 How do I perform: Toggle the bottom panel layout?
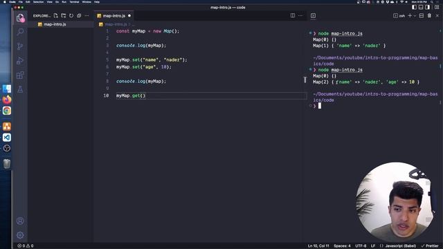point(421,8)
